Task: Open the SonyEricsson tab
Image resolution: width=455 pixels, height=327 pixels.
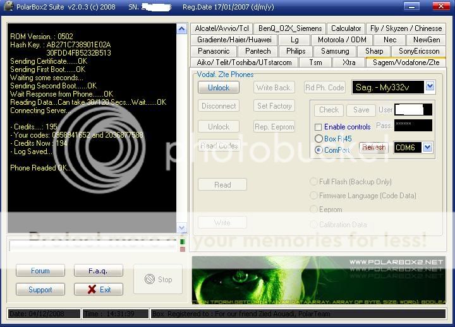Action: click(x=419, y=51)
